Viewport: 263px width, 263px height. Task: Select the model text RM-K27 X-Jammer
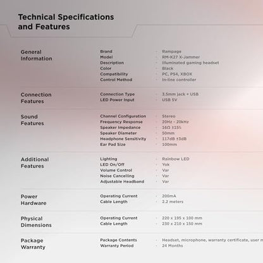coord(181,57)
